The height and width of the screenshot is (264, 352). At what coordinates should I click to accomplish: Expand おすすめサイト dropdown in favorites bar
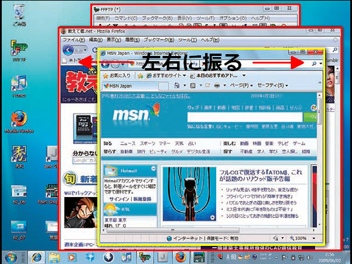[x=184, y=76]
